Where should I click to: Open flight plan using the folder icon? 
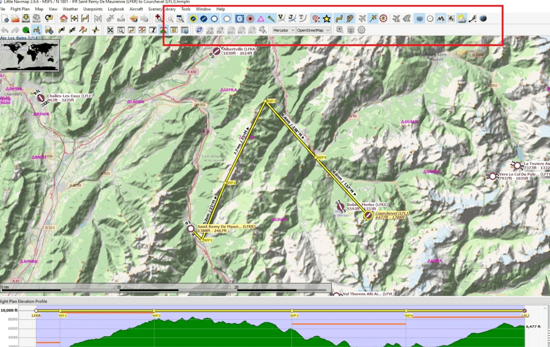15,18
